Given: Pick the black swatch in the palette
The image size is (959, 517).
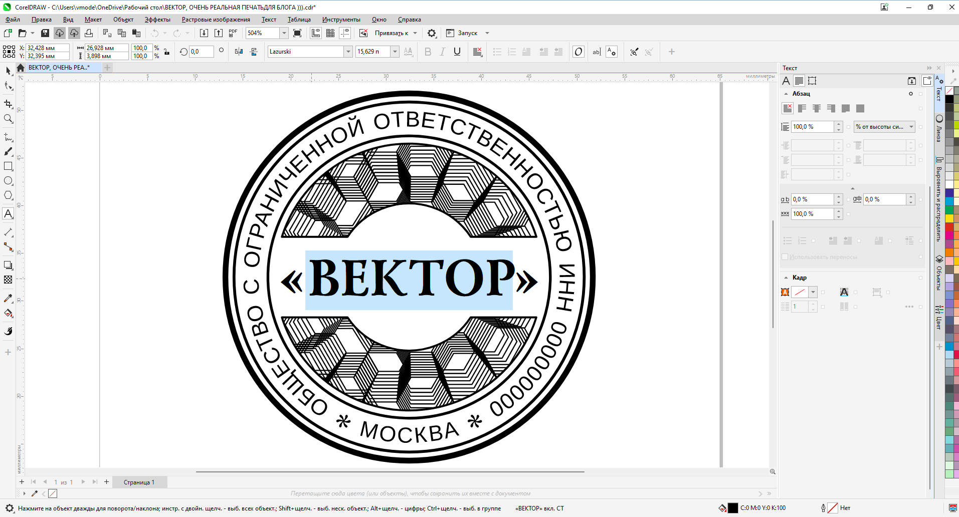Looking at the screenshot, I should point(949,99).
